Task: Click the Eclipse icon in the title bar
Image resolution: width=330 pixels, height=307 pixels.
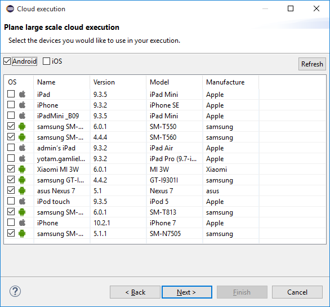Action: pyautogui.click(x=10, y=9)
